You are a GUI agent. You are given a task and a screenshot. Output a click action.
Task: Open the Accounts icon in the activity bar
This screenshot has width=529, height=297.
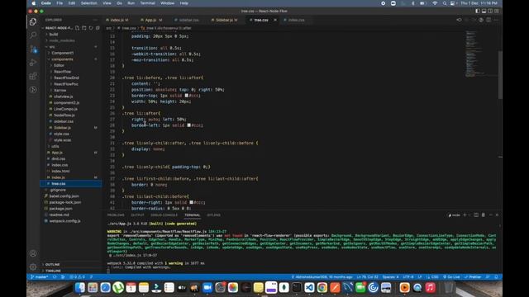tap(33, 253)
